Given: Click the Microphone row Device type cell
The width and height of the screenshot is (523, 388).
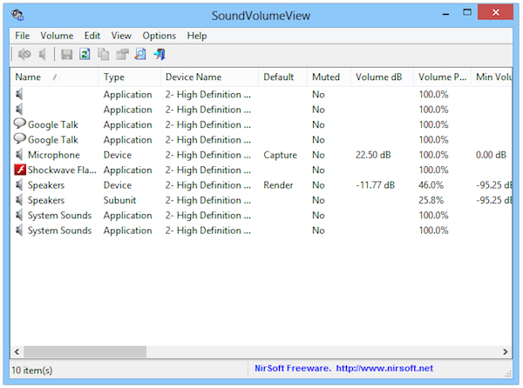Looking at the screenshot, I should pyautogui.click(x=118, y=155).
